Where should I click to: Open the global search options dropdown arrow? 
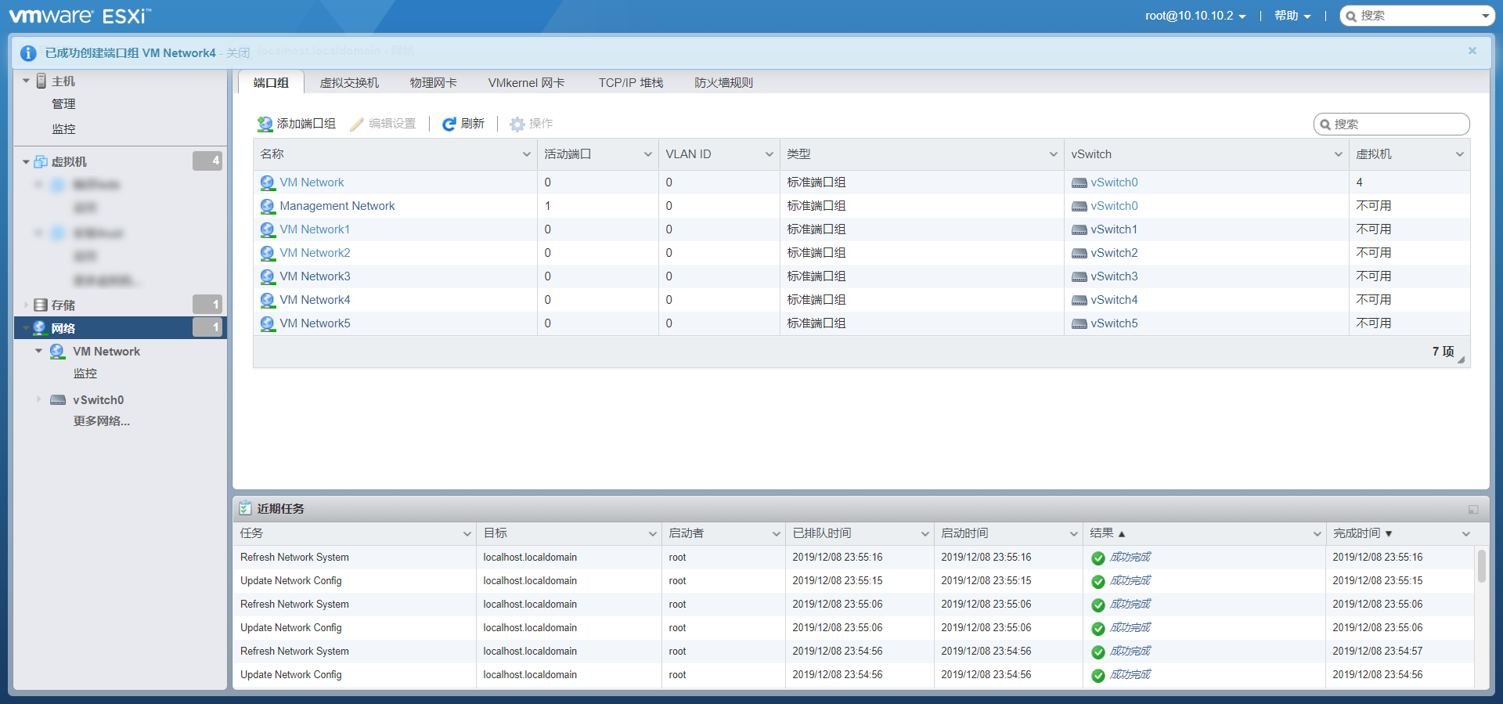(1486, 16)
